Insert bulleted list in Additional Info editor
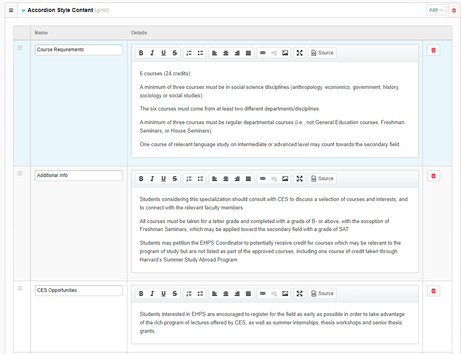The image size is (461, 354). click(x=200, y=179)
